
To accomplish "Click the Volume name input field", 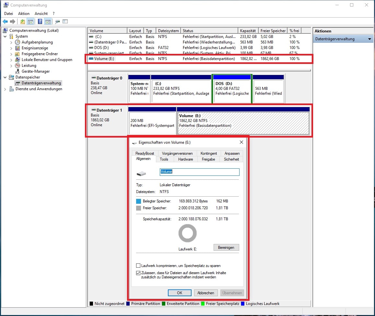I will coord(199,172).
